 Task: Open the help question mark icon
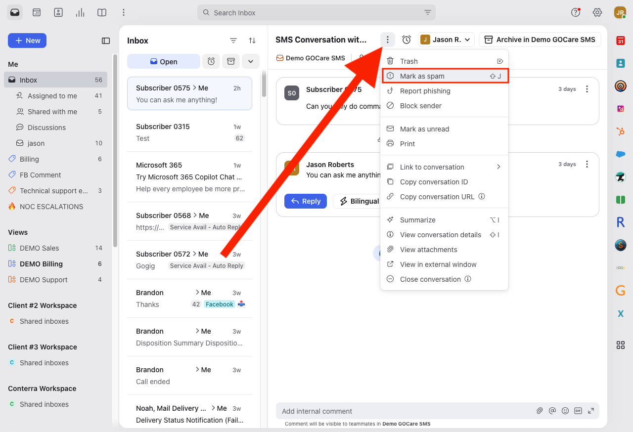pos(576,12)
